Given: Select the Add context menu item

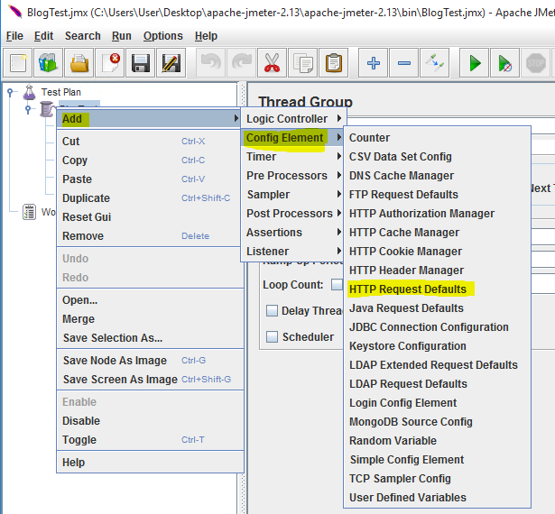Looking at the screenshot, I should click(150, 119).
